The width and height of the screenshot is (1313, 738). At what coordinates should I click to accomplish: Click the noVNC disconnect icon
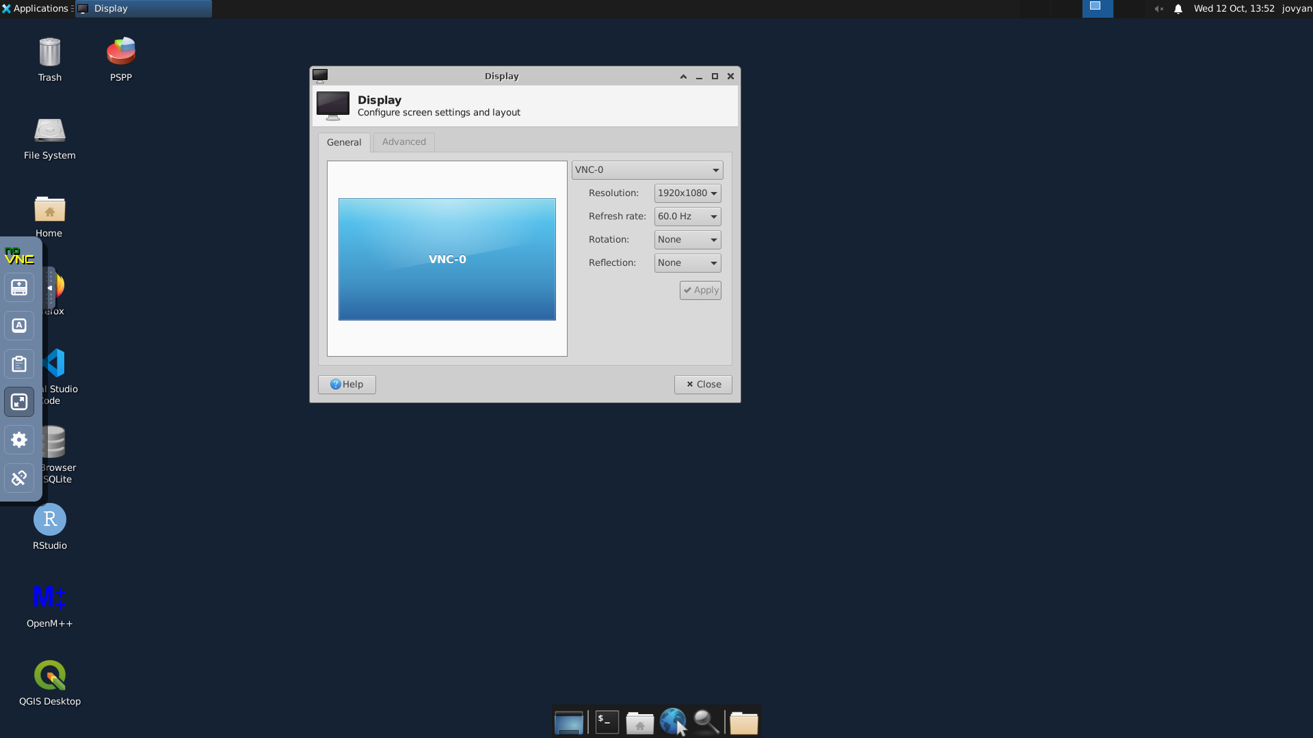[x=19, y=478]
